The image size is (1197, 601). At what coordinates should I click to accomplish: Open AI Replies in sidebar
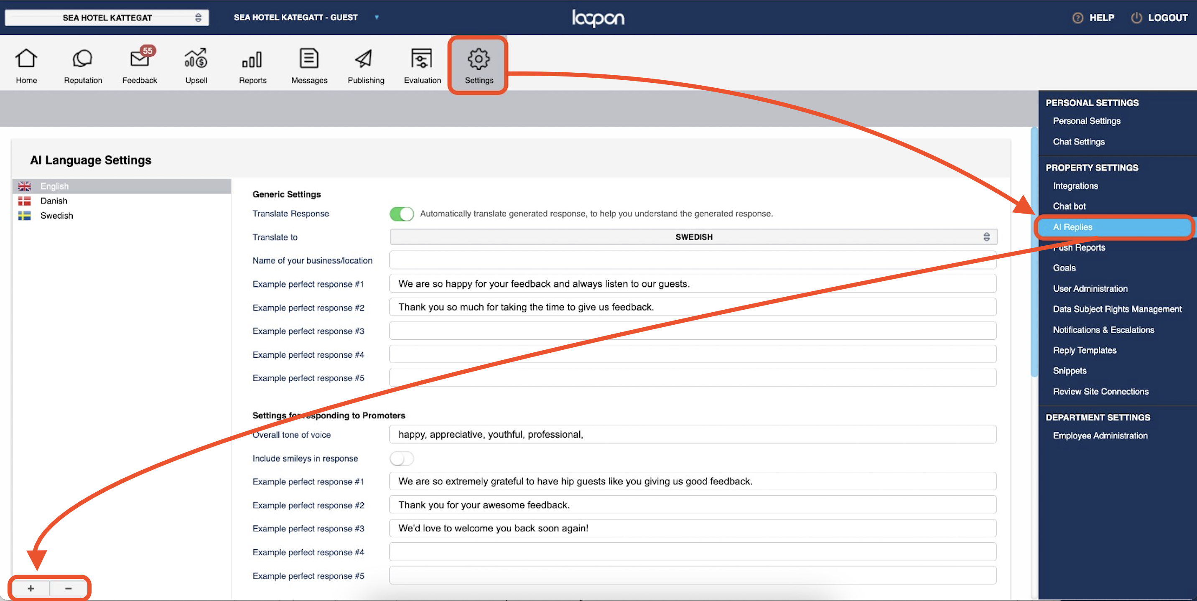pyautogui.click(x=1114, y=227)
